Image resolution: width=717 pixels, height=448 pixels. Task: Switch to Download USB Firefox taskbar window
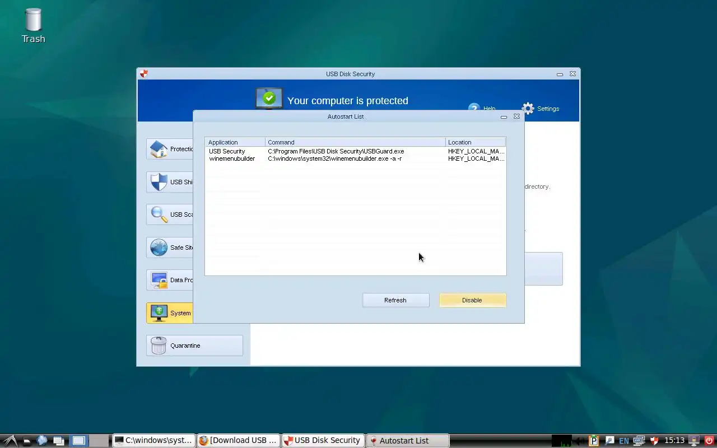(x=239, y=441)
